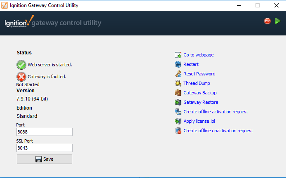The height and width of the screenshot is (178, 286).
Task: Click the version text '7.9.10 (64-bit)'
Action: click(x=32, y=99)
